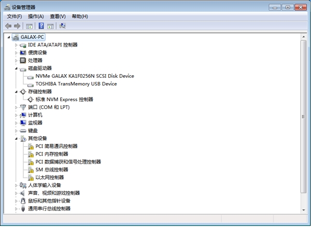This screenshot has height=227, width=311.
Task: Expand the 处理器 node
Action: pyautogui.click(x=16, y=61)
